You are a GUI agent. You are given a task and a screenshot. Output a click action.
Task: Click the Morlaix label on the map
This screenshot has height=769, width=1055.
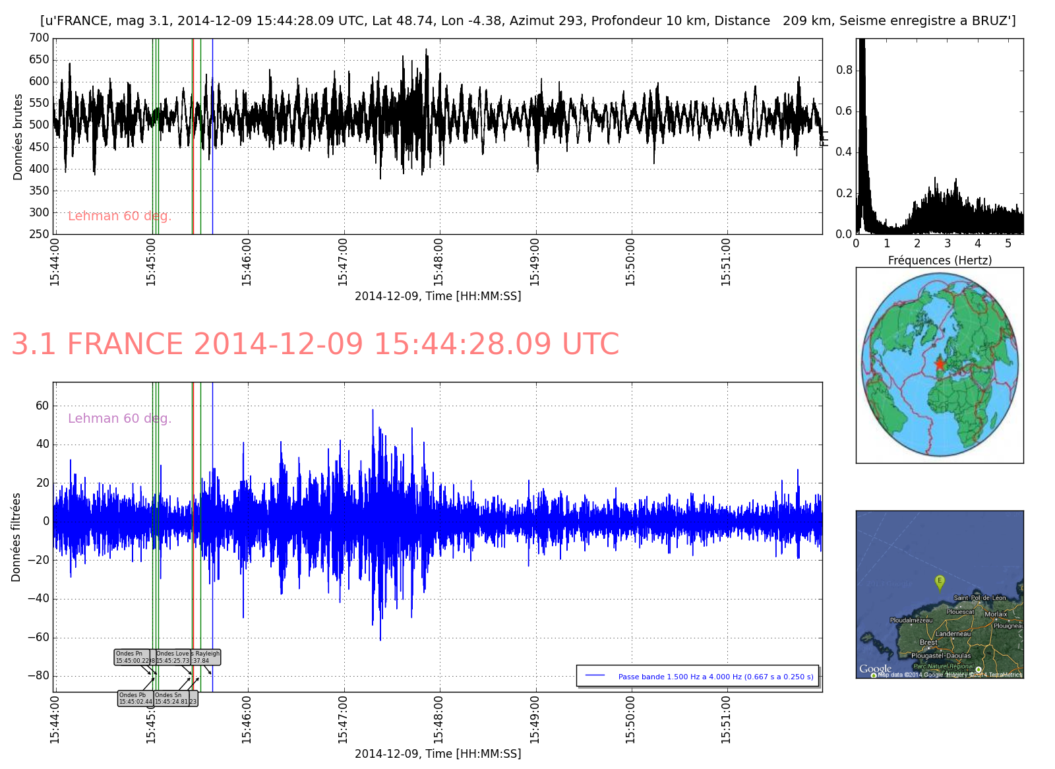click(x=996, y=614)
